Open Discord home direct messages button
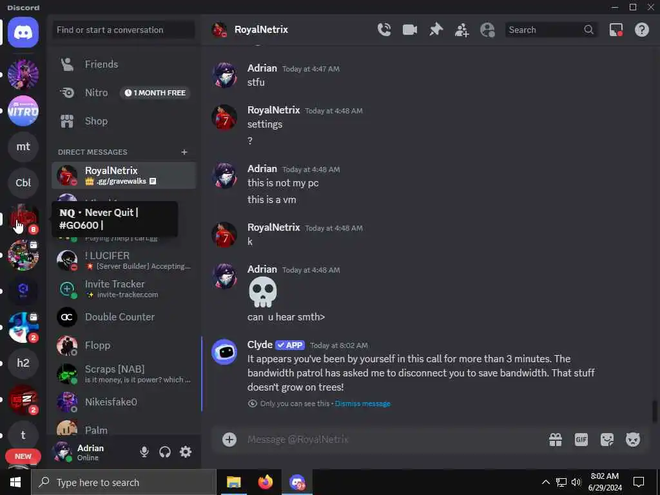Screen dimensions: 660x495 [x=23, y=32]
